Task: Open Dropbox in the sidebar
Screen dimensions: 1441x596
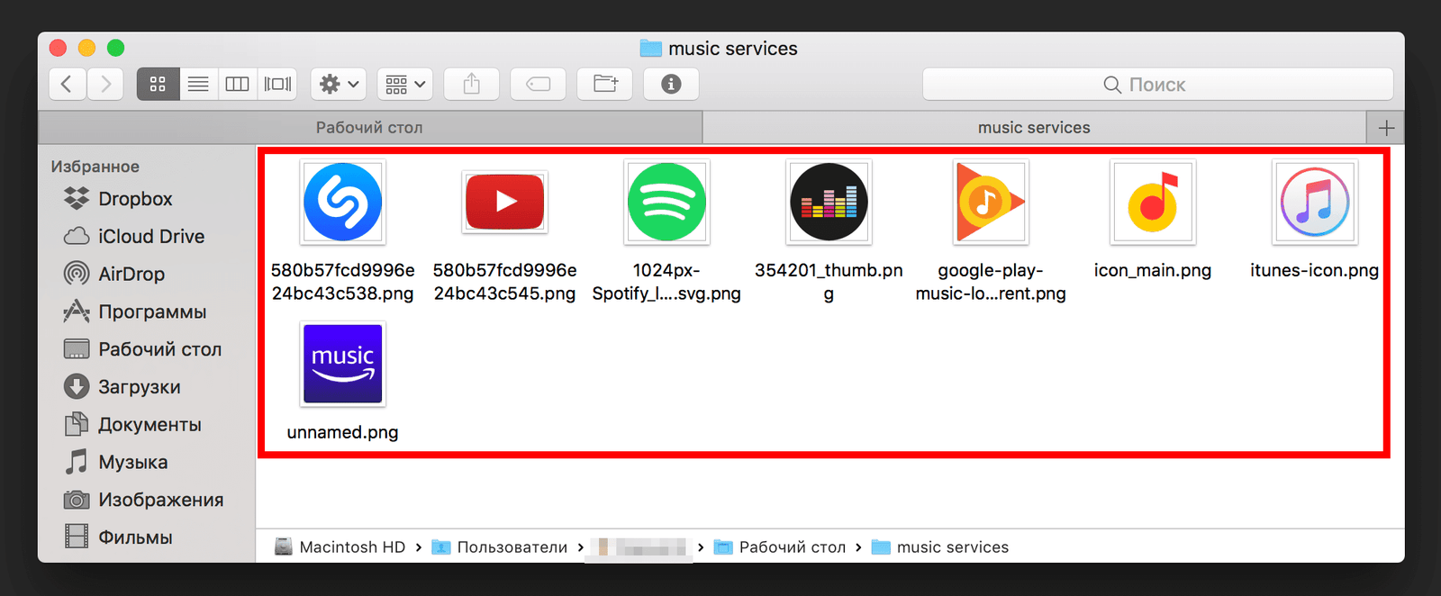Action: [134, 199]
